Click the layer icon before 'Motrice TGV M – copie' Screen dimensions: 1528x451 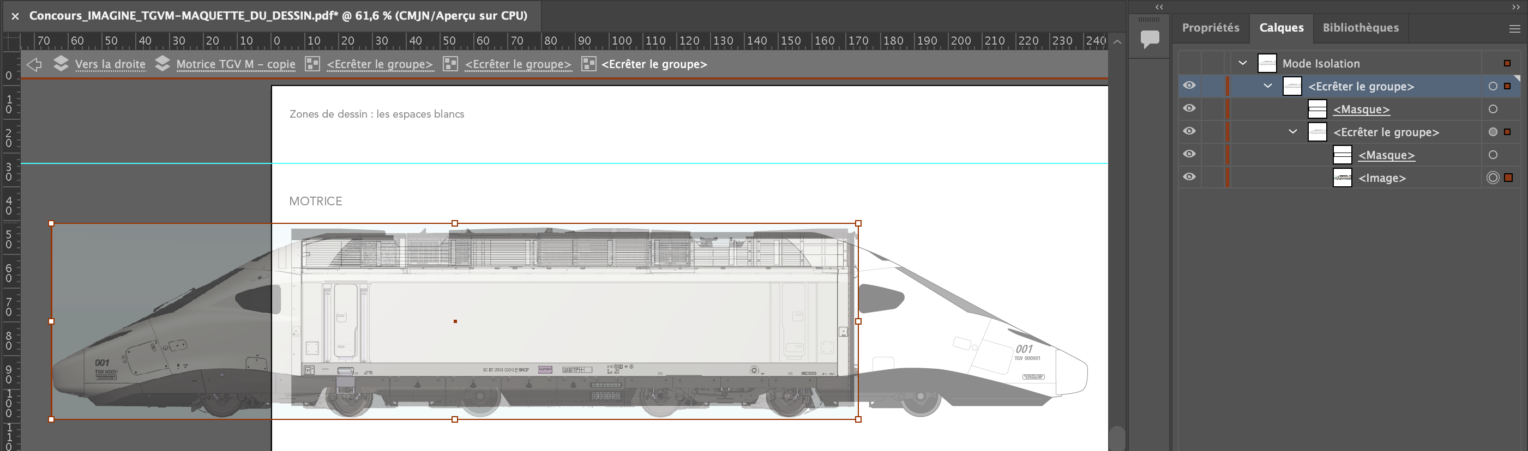point(162,63)
